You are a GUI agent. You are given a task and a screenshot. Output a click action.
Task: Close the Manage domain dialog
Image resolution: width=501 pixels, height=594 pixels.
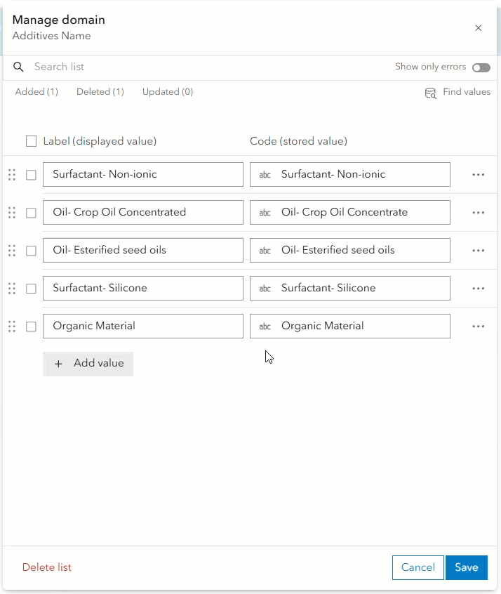(479, 28)
